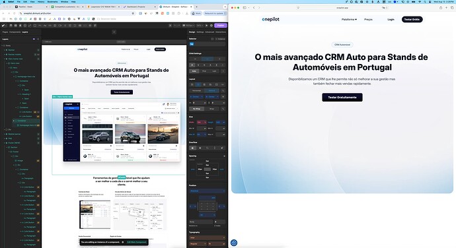Screen dimensions: 456x248
Task: Open the Components tab in left panel
Action: [15, 32]
